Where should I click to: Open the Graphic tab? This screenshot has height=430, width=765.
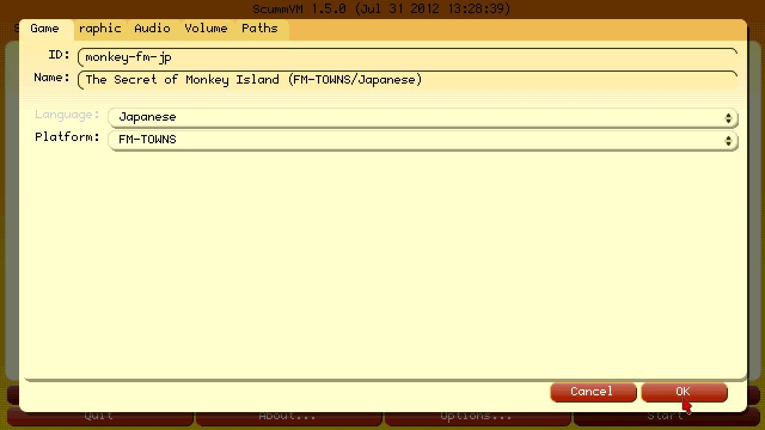[100, 29]
